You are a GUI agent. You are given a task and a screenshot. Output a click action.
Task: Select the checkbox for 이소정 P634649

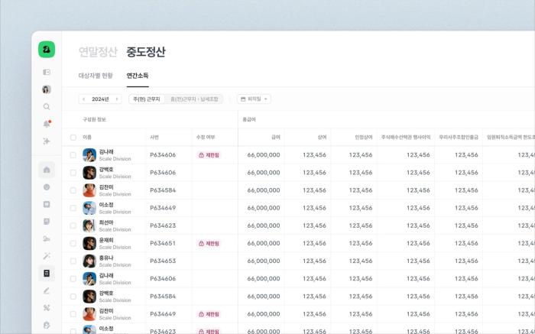73,208
